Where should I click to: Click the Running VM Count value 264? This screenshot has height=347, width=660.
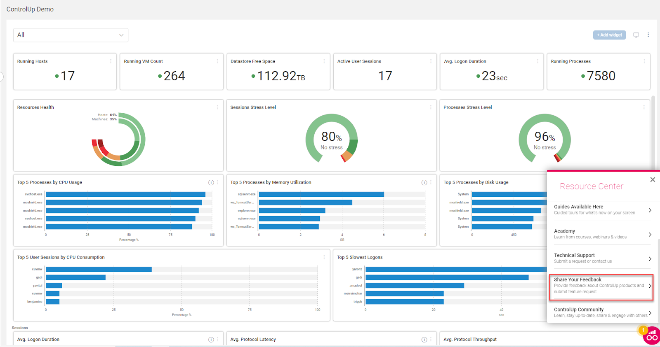174,76
